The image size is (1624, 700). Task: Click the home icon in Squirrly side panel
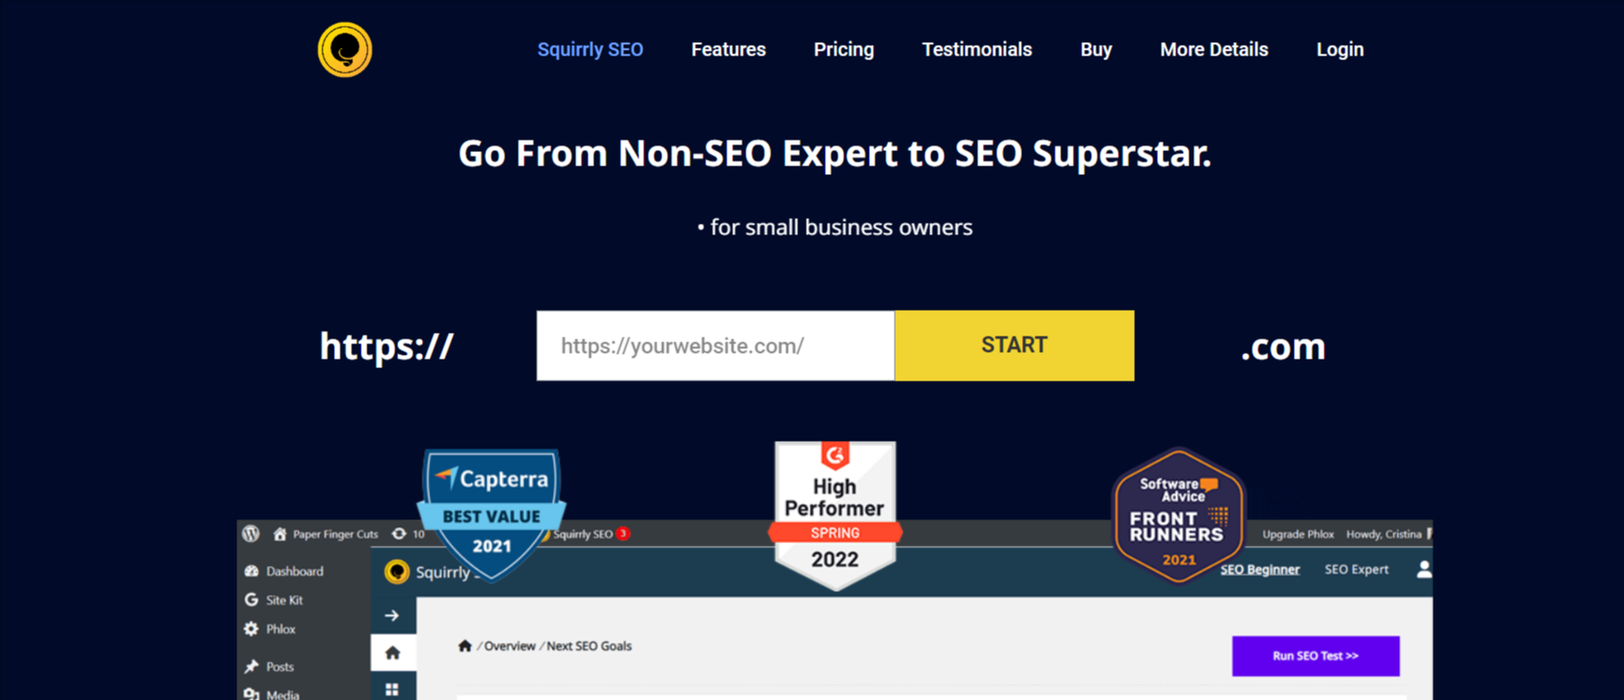(x=392, y=653)
